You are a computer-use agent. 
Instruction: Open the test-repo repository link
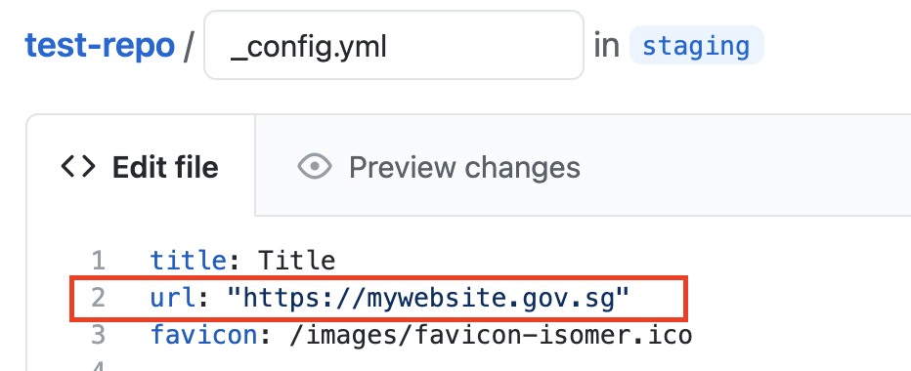(100, 46)
